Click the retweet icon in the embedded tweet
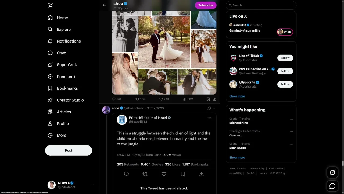 pyautogui.click(x=145, y=174)
